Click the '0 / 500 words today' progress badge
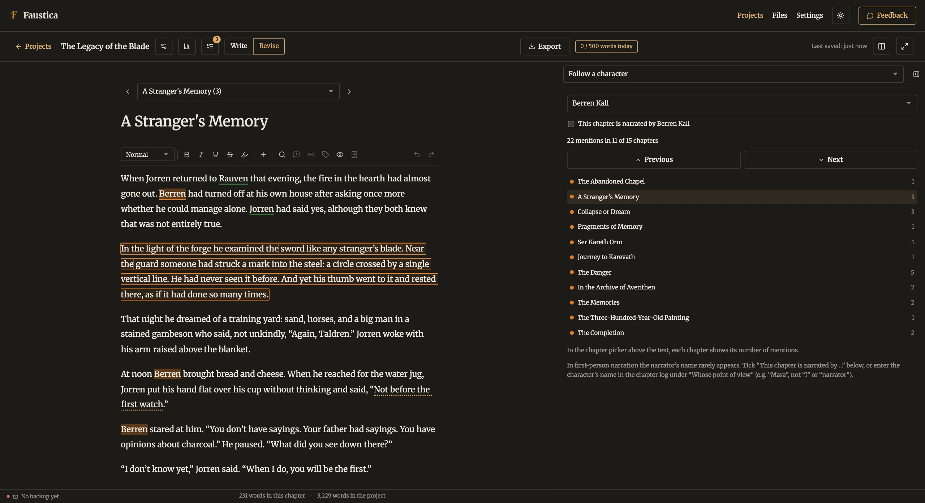Screen dimensions: 925x503 coord(606,46)
